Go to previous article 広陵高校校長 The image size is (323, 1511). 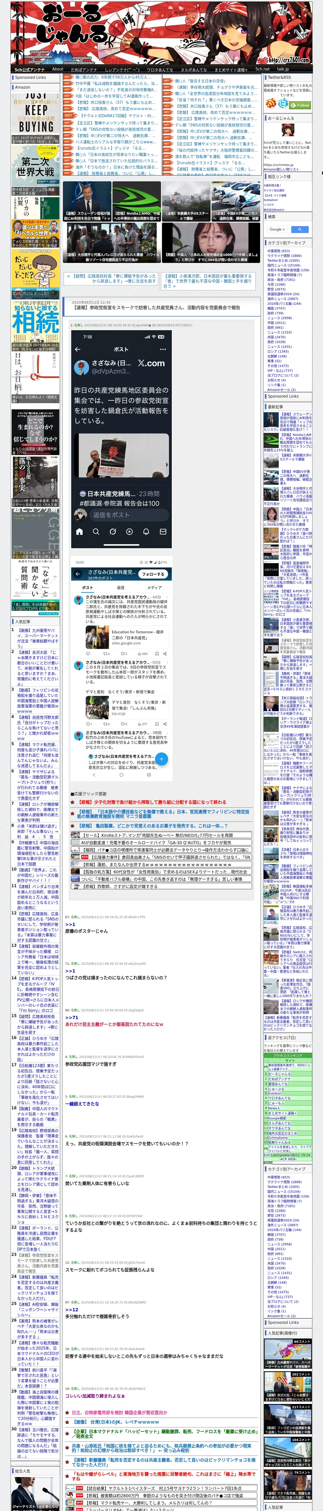point(111,278)
